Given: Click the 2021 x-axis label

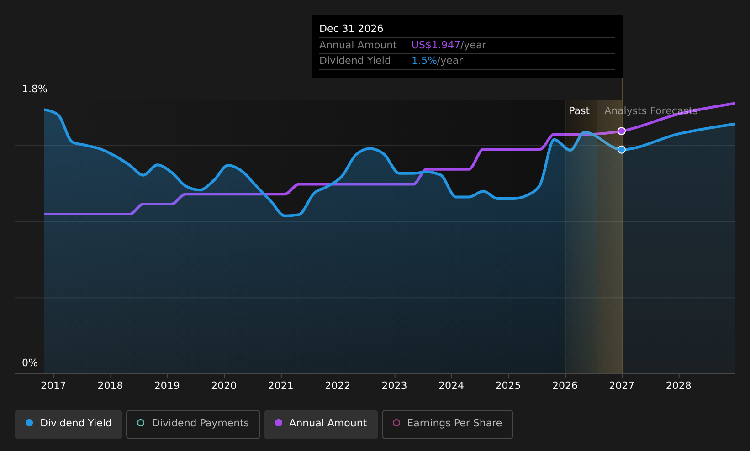Looking at the screenshot, I should click(281, 386).
